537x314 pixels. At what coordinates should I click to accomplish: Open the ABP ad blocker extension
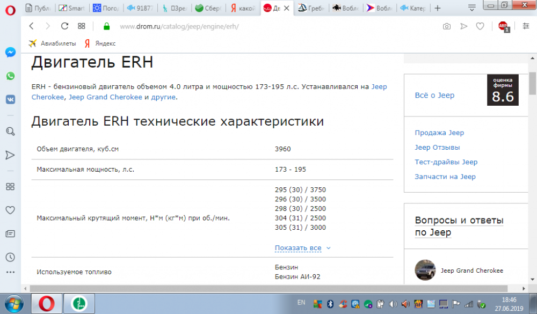coord(503,26)
